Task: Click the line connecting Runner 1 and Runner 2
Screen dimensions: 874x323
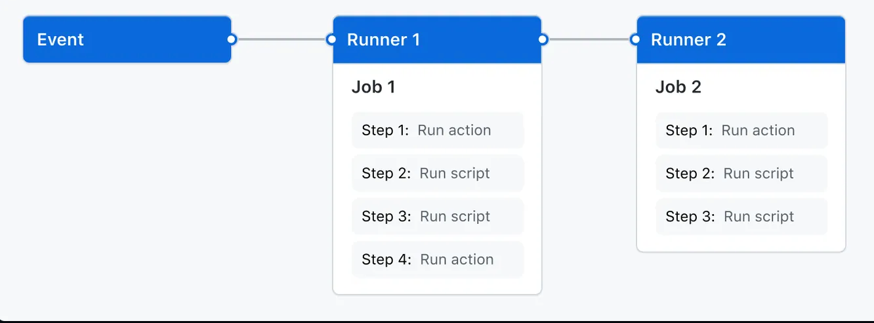Action: [589, 39]
